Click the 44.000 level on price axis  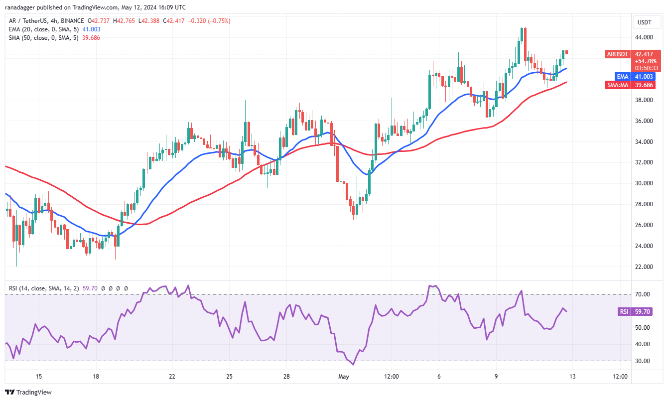(643, 37)
